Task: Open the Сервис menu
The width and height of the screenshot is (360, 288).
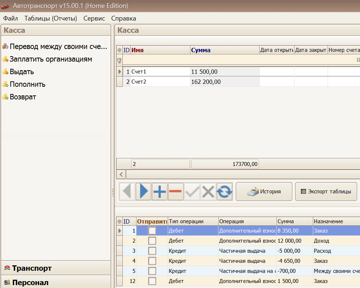Action: click(x=94, y=18)
